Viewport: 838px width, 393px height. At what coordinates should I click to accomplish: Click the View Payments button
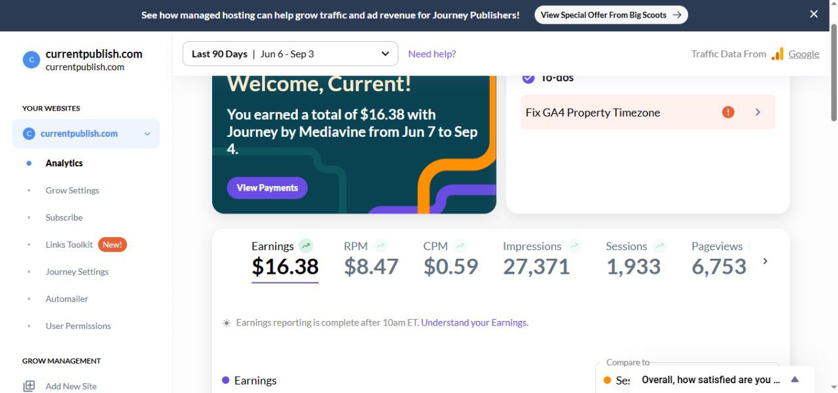pyautogui.click(x=267, y=188)
